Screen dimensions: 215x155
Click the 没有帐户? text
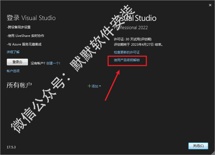(38, 63)
